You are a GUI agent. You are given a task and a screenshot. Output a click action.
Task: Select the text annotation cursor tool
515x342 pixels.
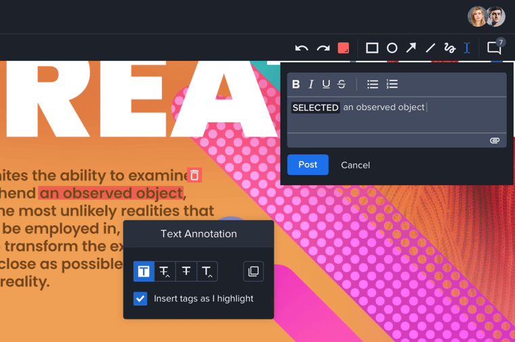pyautogui.click(x=467, y=48)
